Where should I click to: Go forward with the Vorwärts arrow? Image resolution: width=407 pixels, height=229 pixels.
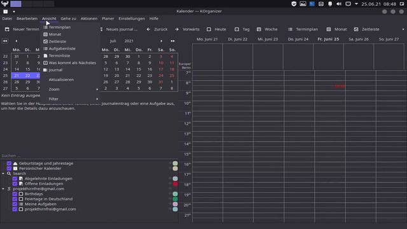pyautogui.click(x=177, y=29)
